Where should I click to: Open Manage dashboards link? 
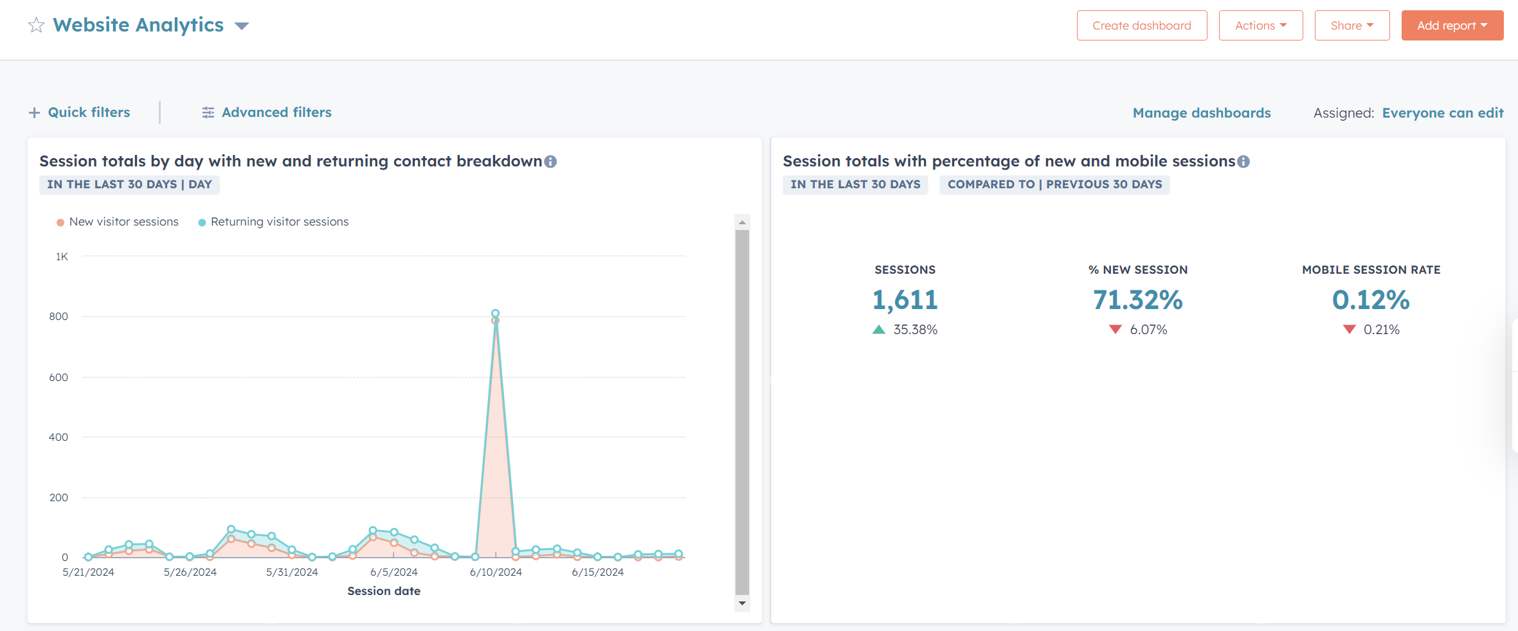[1202, 113]
